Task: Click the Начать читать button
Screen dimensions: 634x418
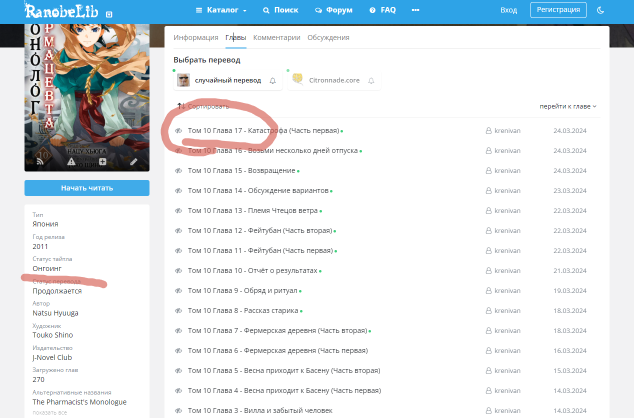Action: click(87, 188)
